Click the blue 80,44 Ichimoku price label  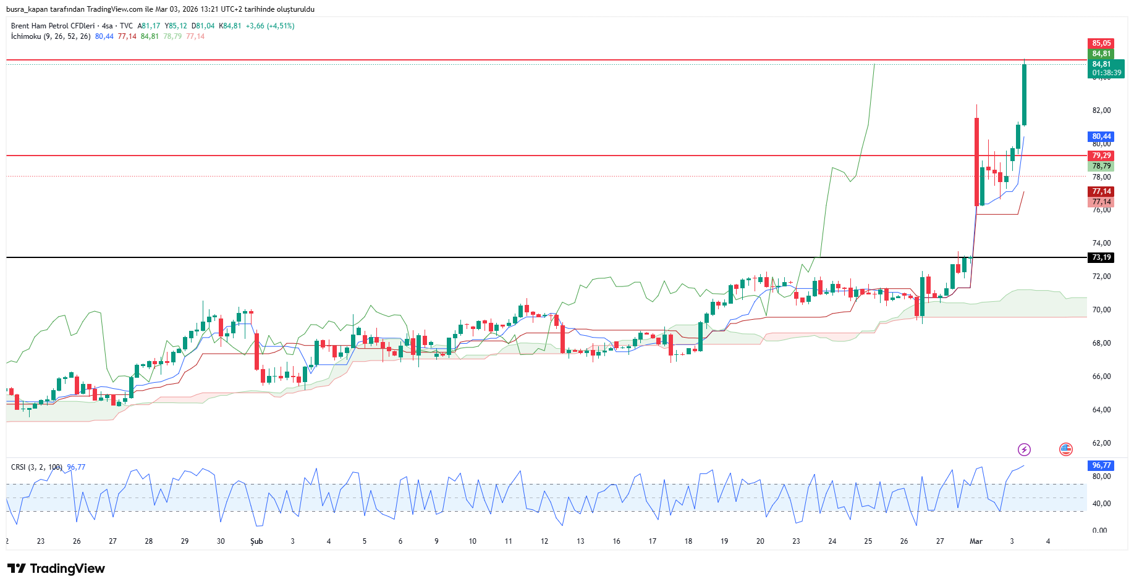click(1101, 136)
